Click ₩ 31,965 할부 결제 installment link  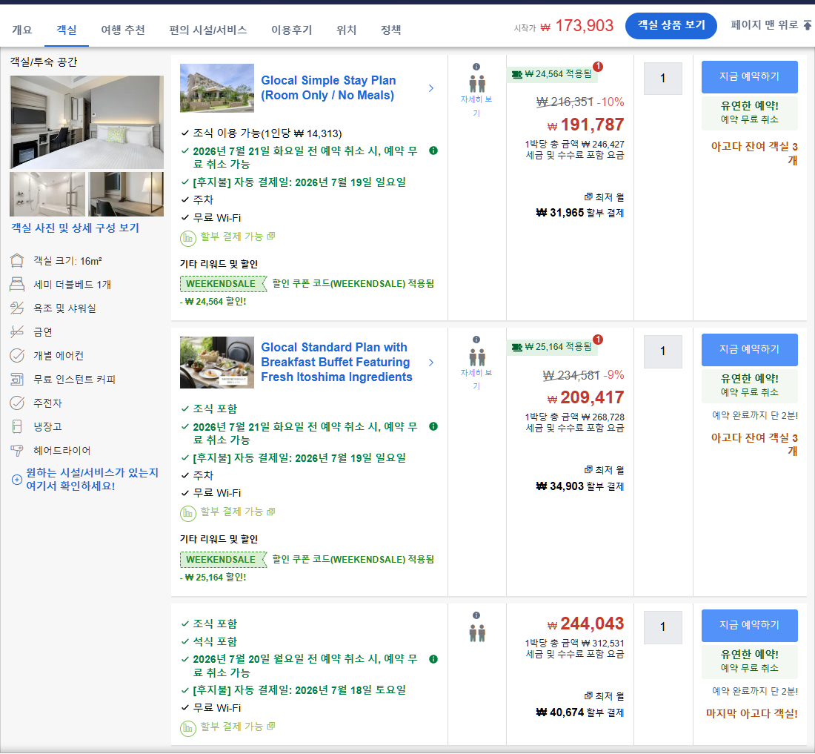[x=579, y=213]
